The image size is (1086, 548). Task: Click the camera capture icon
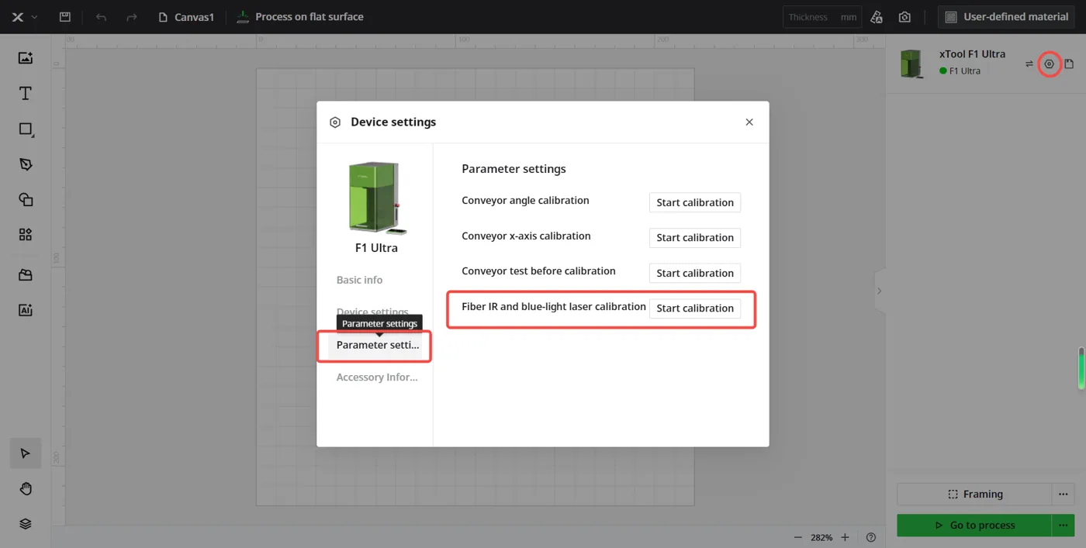pos(904,17)
